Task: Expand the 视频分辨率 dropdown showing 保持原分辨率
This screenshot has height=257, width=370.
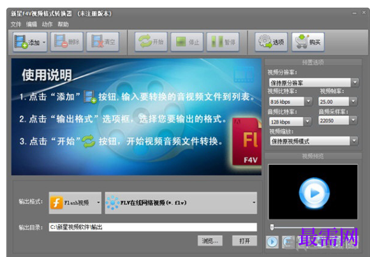Action: pyautogui.click(x=355, y=83)
